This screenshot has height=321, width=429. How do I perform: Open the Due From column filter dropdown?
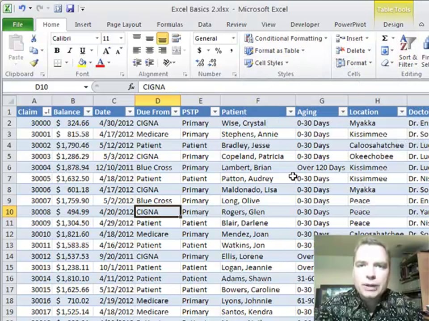click(x=176, y=111)
